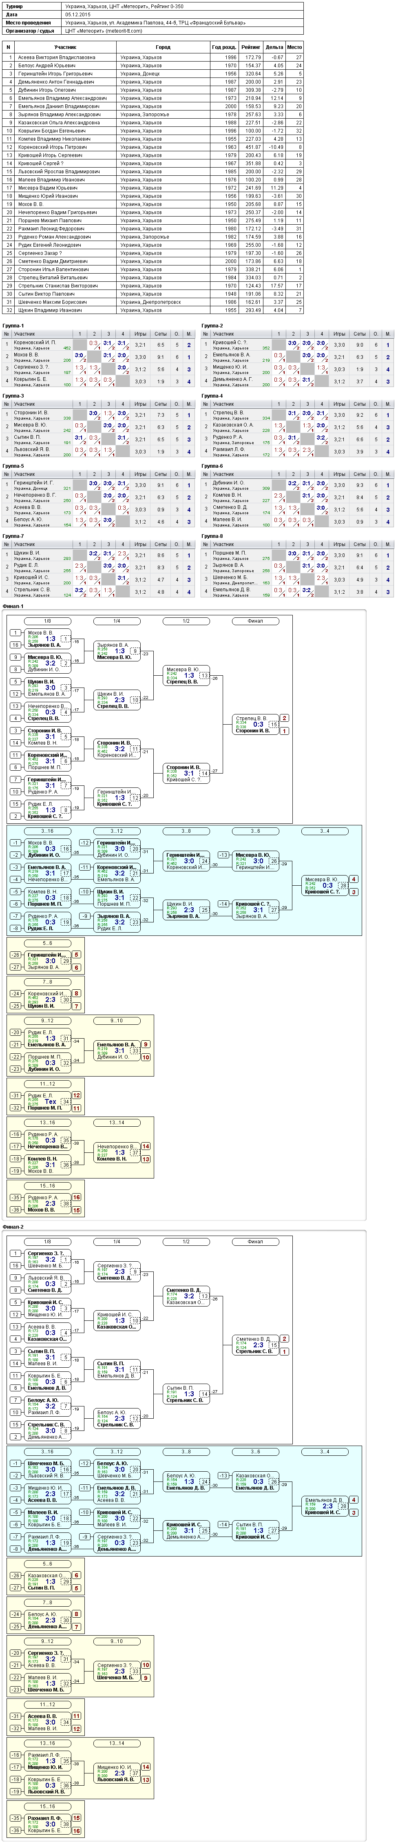Viewport: 398px width, 1844px height.
Task: Click the 3...16 stage label in Финал-1
Action: pyautogui.click(x=47, y=832)
